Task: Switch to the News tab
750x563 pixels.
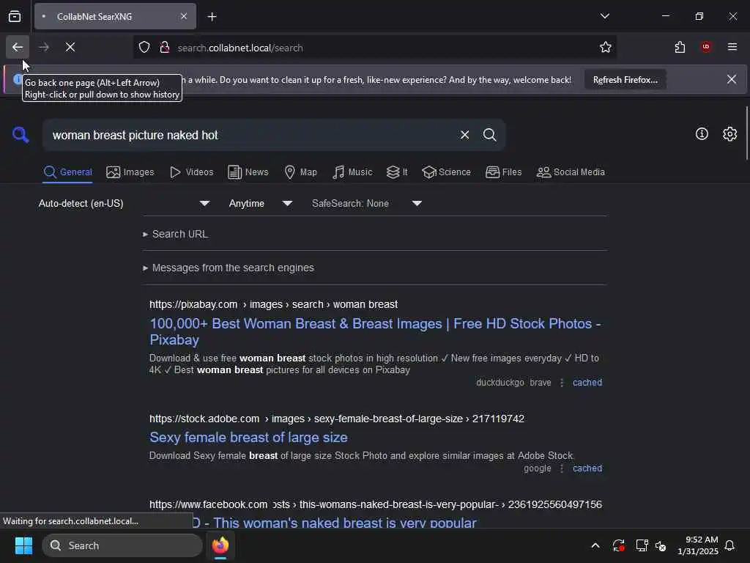Action: 248,172
